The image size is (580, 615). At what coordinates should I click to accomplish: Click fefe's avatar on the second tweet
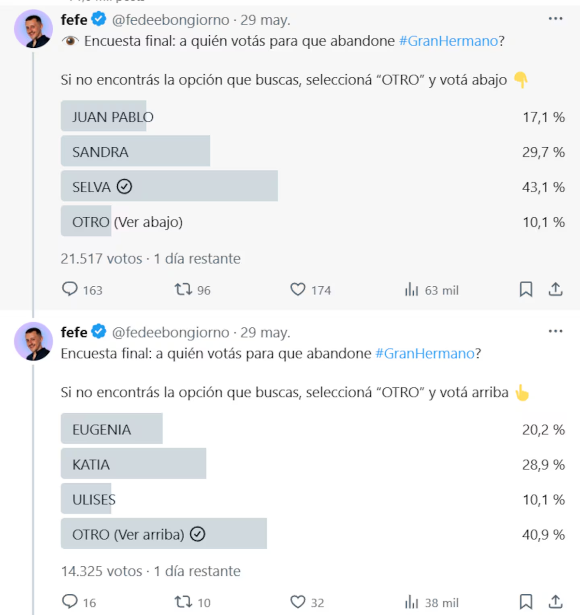tap(33, 341)
